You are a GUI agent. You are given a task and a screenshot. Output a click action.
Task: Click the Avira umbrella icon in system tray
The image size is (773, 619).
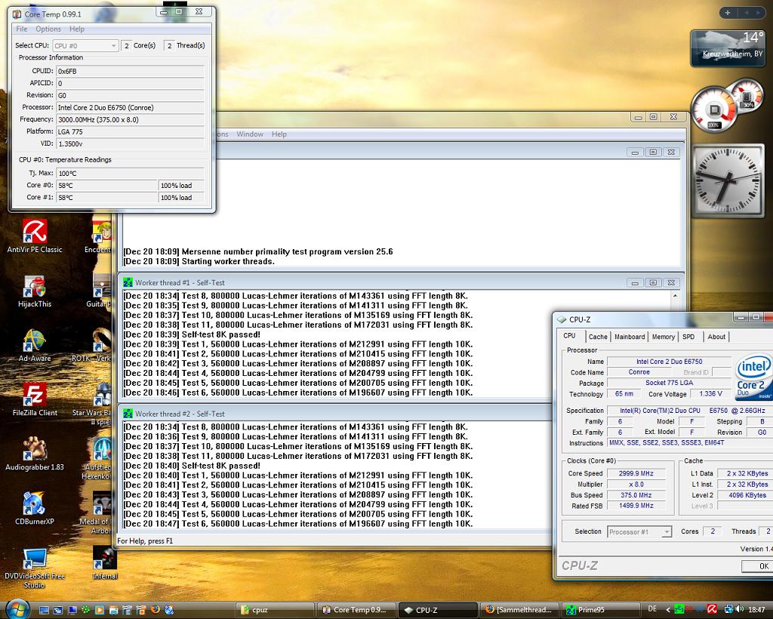(712, 610)
